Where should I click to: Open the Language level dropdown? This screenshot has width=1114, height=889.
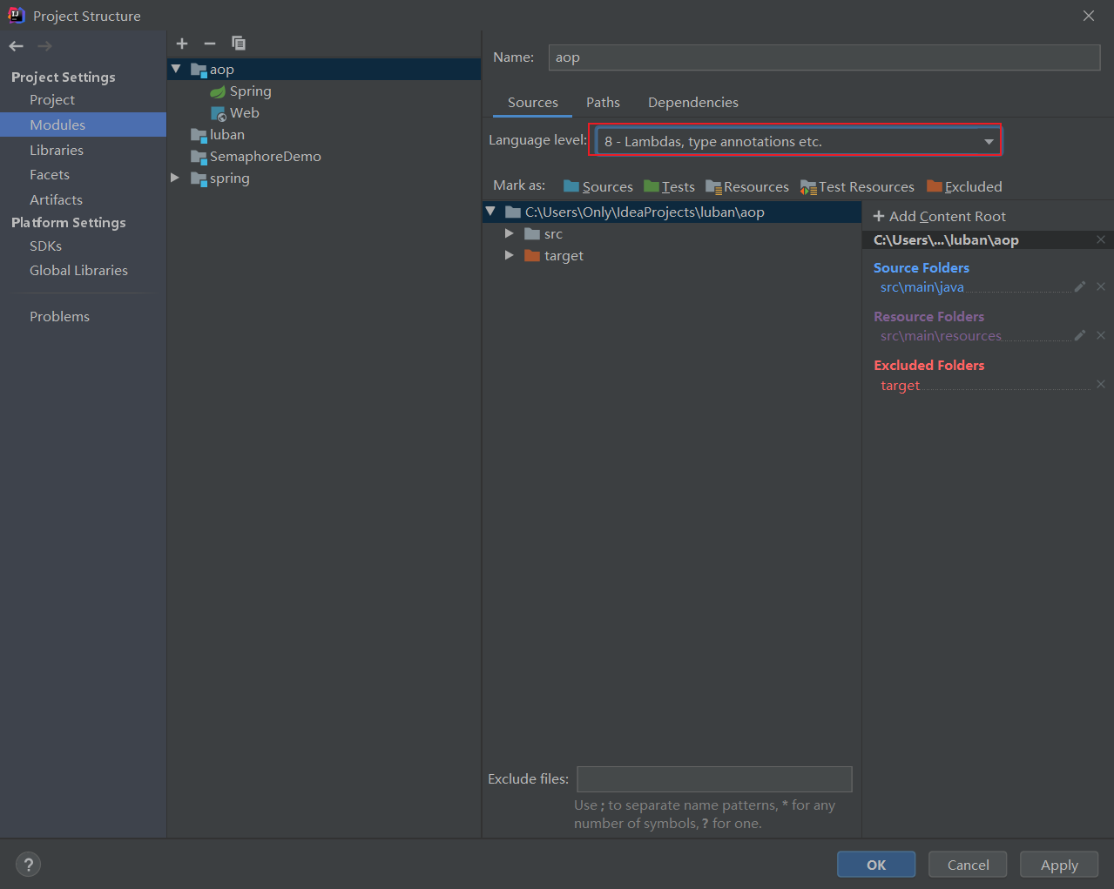(x=989, y=139)
